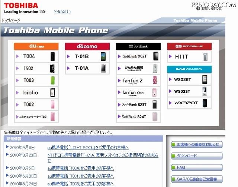238x187 pixels.
Task: Switch to the English site link
Action: pyautogui.click(x=62, y=12)
